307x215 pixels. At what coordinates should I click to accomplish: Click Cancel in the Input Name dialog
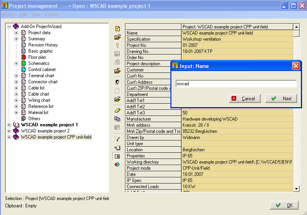[245, 98]
